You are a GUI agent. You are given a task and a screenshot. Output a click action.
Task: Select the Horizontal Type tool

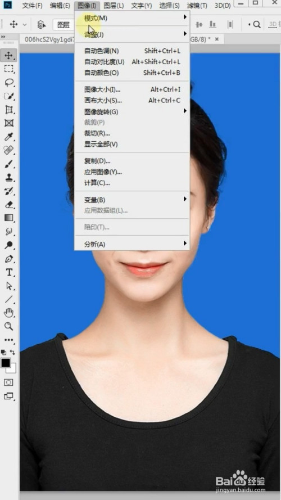point(8,272)
